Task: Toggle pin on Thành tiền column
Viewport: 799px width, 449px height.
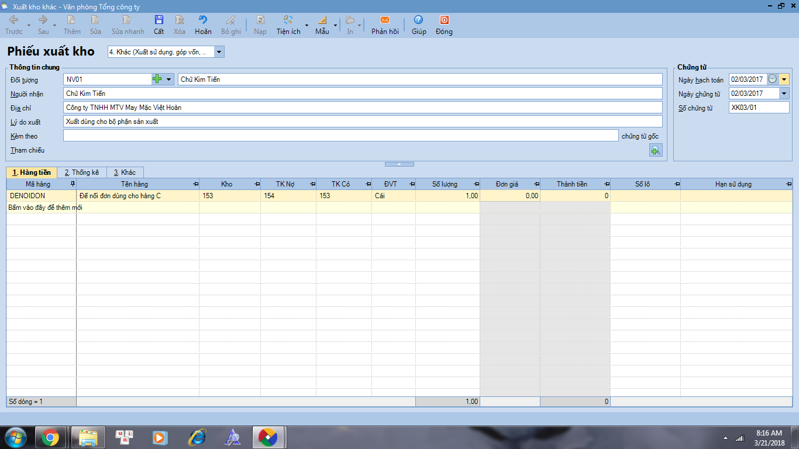Action: [x=607, y=184]
